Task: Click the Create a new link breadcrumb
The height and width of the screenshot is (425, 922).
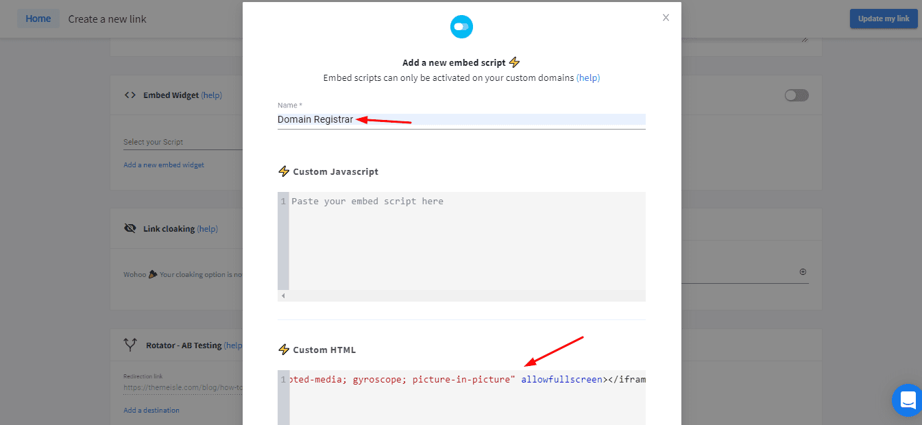Action: click(x=108, y=19)
